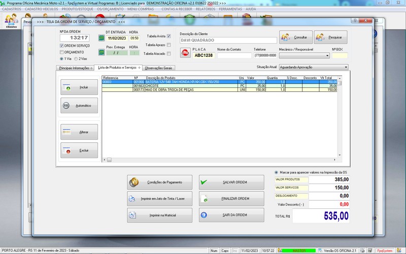Click the users icon right of FpqSystem in status bar
Screen dimensions: 406x254
point(399,250)
